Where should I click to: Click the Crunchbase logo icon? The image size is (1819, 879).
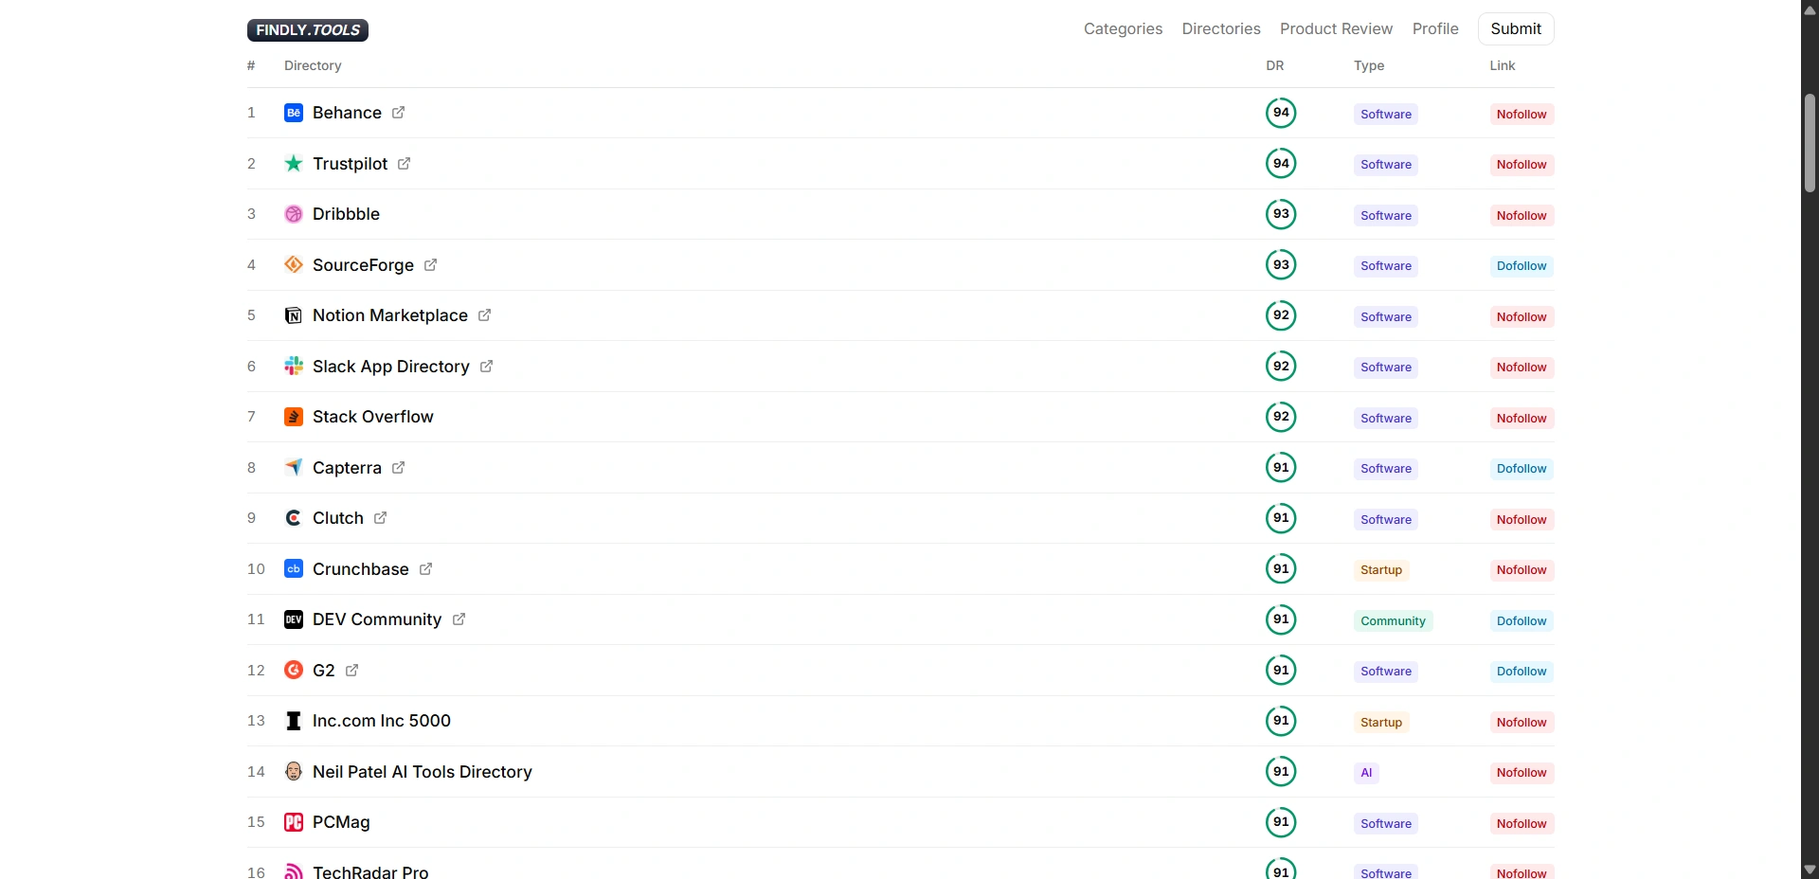click(294, 569)
